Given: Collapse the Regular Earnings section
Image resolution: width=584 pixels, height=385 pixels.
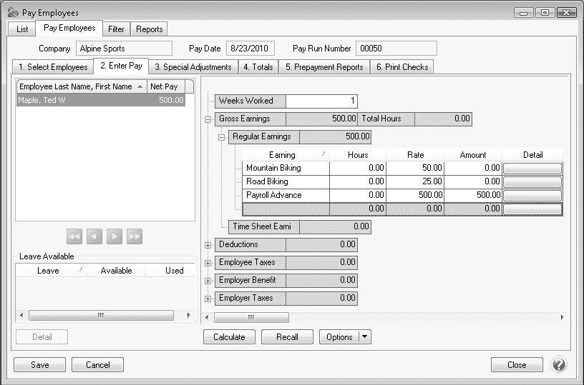Looking at the screenshot, I should [x=222, y=137].
